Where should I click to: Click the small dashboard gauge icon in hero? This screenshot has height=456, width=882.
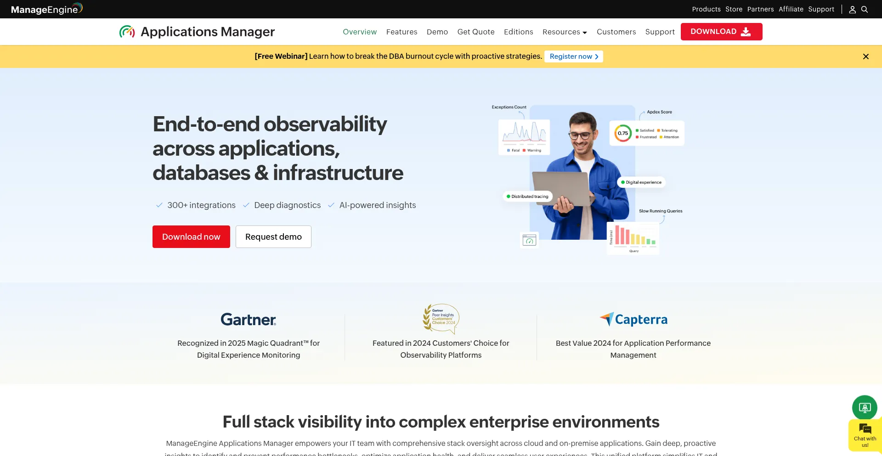point(529,240)
